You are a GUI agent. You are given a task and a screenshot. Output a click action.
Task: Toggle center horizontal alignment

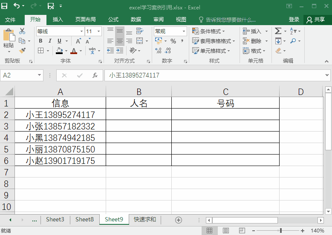120,41
